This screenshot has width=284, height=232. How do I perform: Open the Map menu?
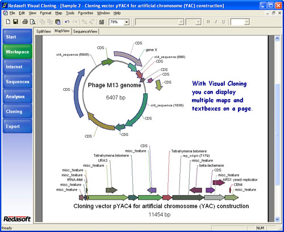click(x=59, y=13)
